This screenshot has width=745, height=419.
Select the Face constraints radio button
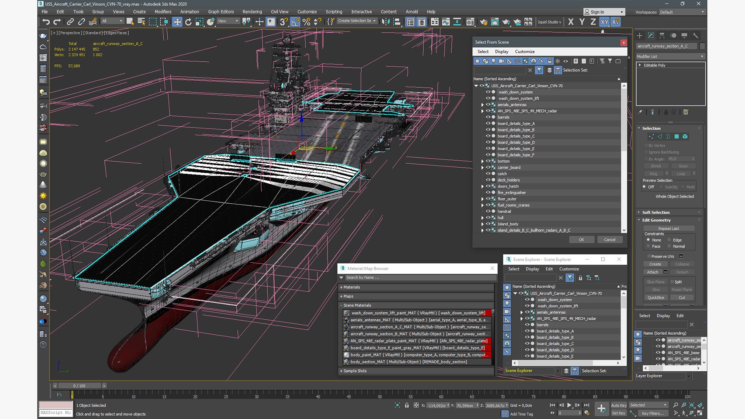648,246
